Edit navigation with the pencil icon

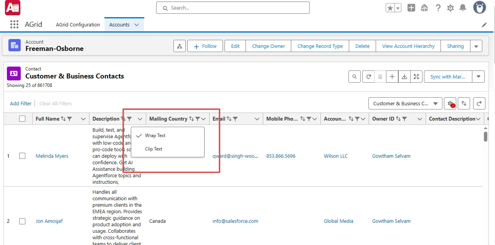484,24
